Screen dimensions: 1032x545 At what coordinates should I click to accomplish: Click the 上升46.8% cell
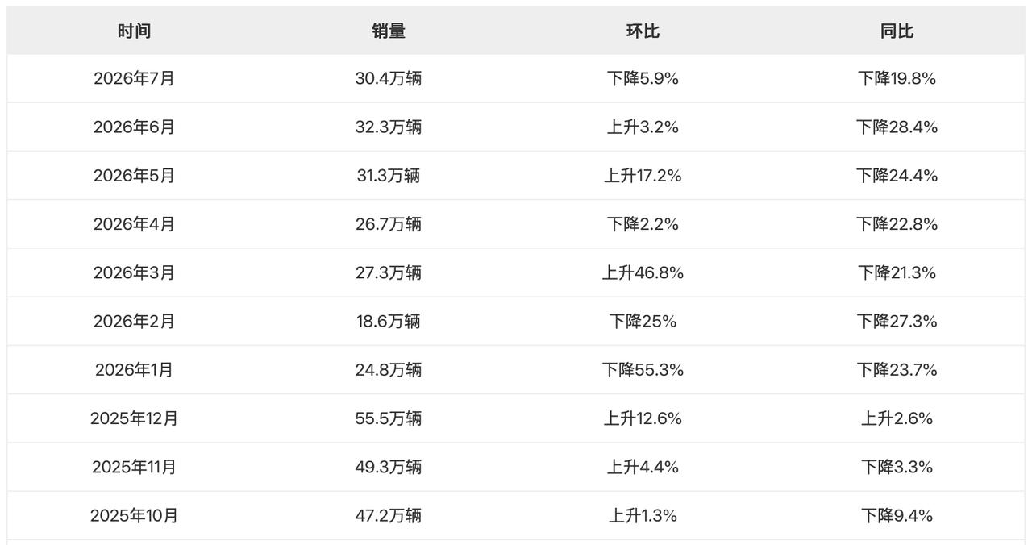coord(643,272)
